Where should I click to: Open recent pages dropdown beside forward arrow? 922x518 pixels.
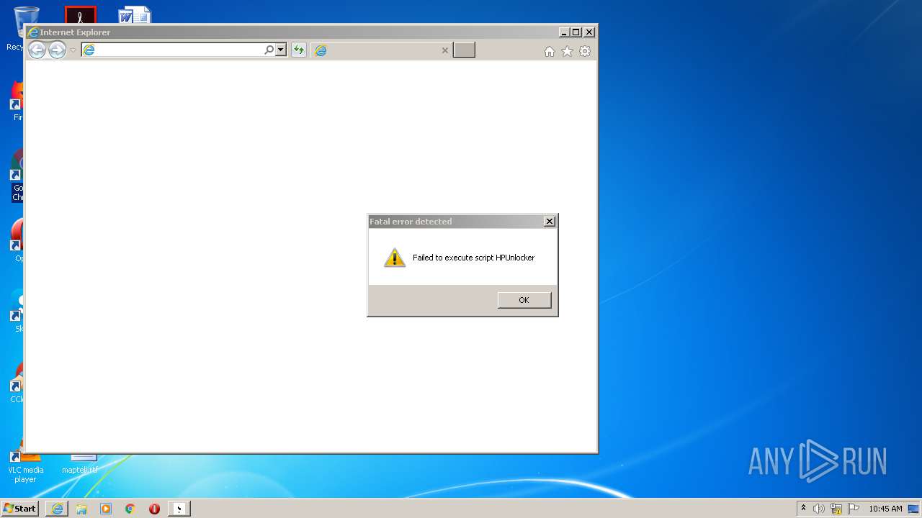[73, 50]
